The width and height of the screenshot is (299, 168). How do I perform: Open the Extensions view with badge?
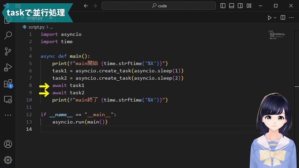coord(8,84)
